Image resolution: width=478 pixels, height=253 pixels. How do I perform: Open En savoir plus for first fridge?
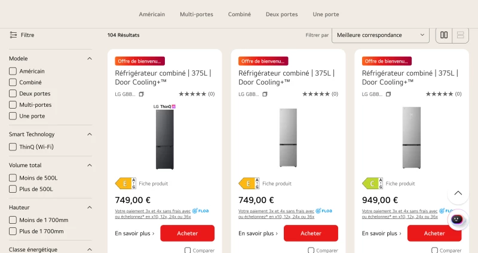135,233
